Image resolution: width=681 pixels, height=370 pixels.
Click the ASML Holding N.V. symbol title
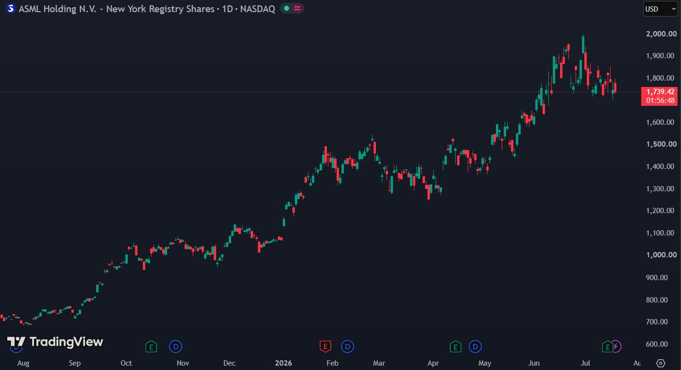click(x=116, y=8)
